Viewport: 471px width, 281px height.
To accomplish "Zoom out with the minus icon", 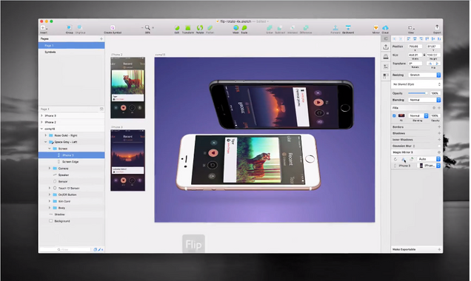I will tap(142, 27).
